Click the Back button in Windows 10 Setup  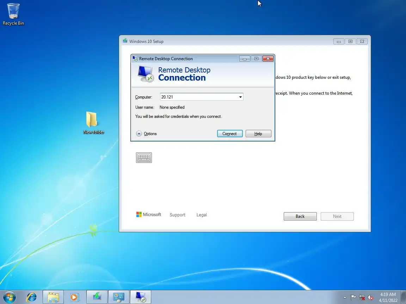pyautogui.click(x=300, y=216)
